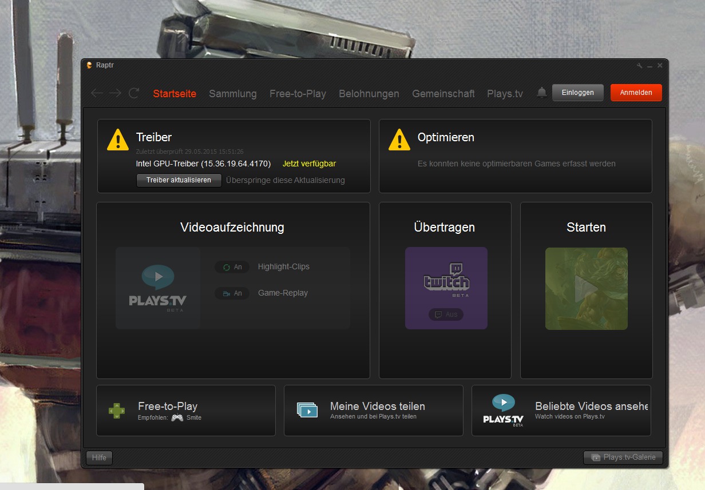Click the Treiber heading

tap(154, 137)
